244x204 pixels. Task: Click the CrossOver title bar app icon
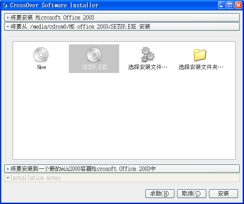coord(5,5)
